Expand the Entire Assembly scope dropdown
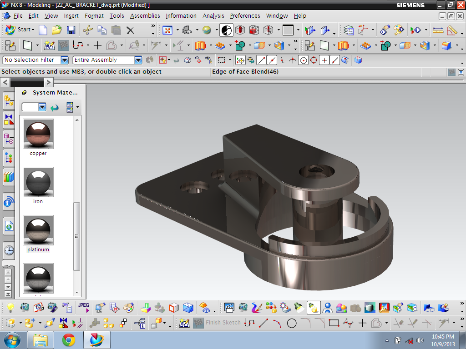The image size is (466, 349). point(138,60)
